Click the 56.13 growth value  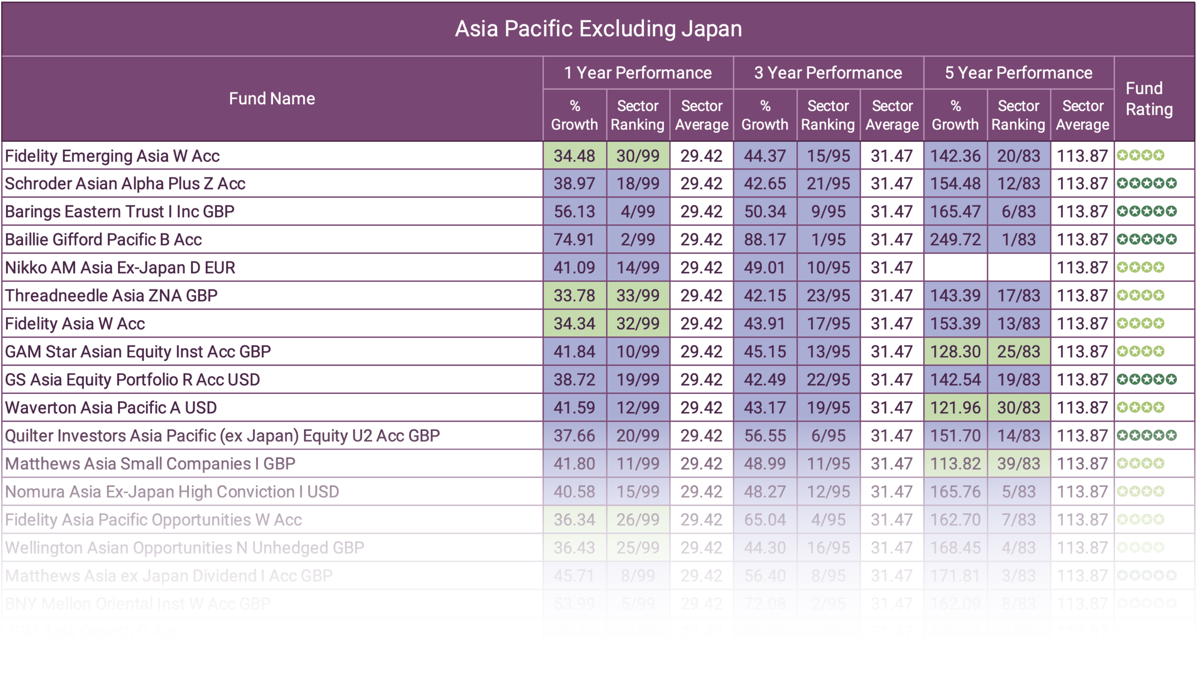pos(575,212)
